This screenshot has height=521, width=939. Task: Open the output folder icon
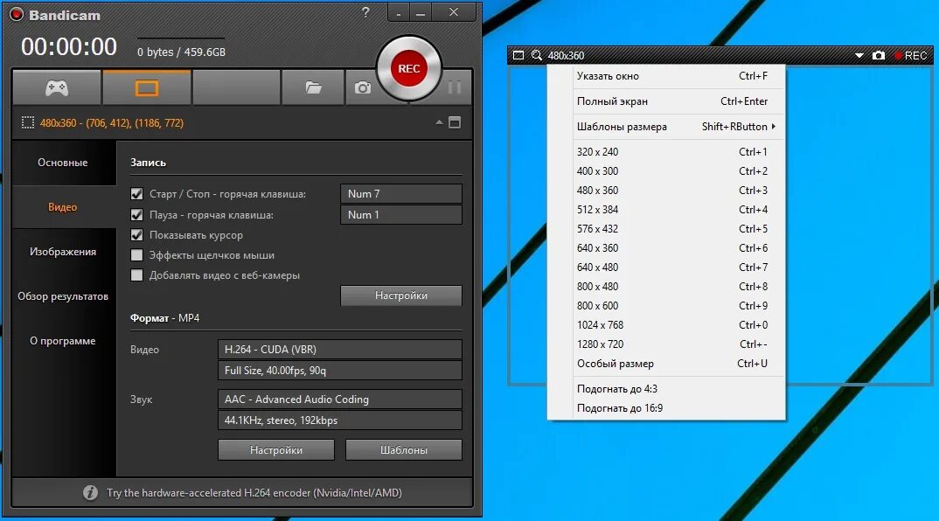[x=313, y=88]
